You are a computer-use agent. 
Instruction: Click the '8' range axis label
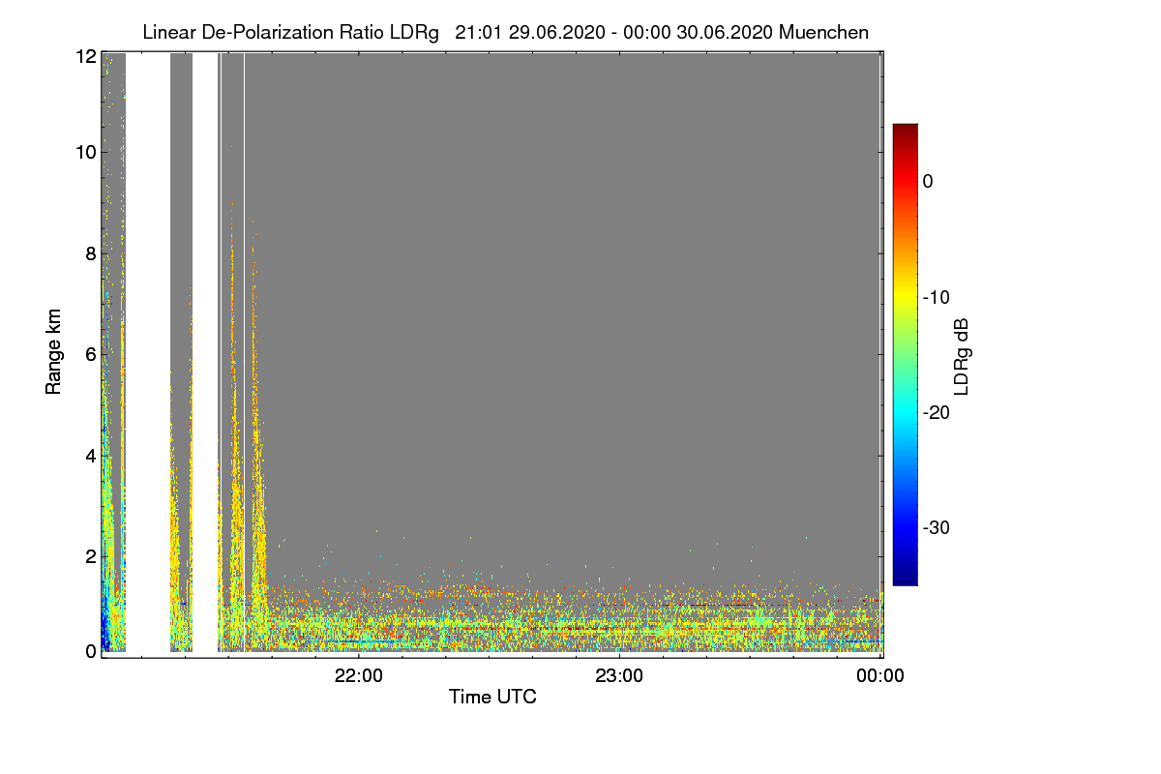[x=91, y=253]
